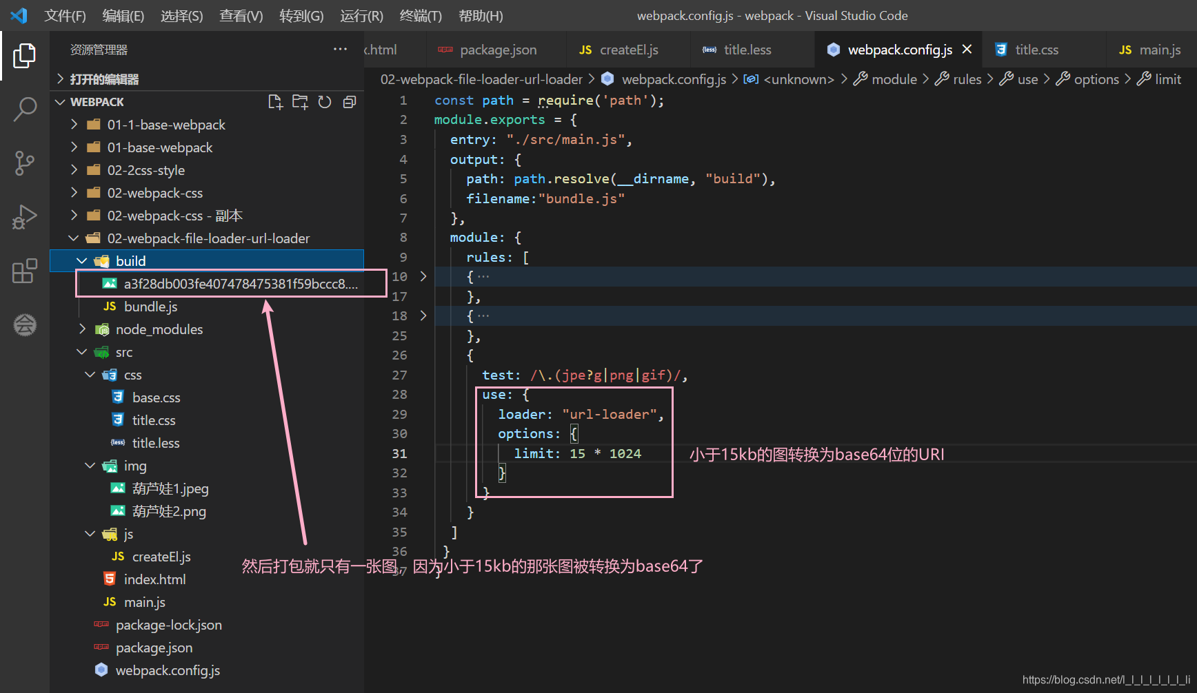Click the rules breadcrumb item

[967, 79]
